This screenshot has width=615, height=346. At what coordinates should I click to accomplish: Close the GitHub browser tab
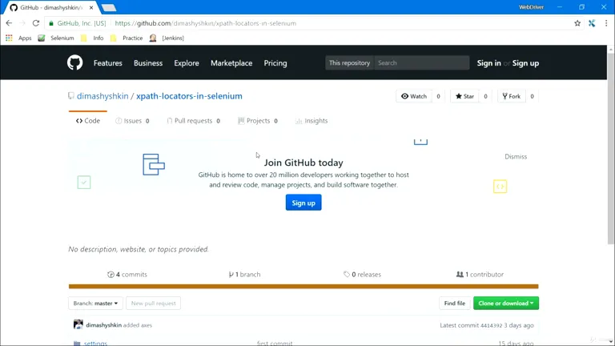click(x=91, y=7)
